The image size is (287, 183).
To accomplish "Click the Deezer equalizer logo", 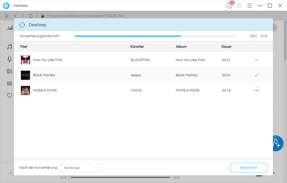I will (10, 28).
